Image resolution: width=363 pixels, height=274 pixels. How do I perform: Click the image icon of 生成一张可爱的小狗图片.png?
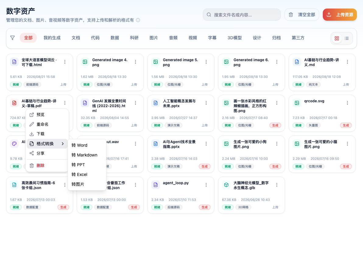pyautogui.click(x=226, y=144)
